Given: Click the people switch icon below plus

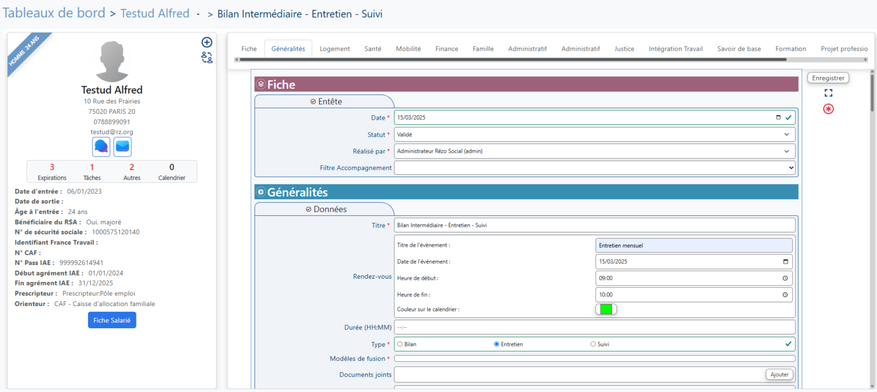Looking at the screenshot, I should click(x=207, y=57).
